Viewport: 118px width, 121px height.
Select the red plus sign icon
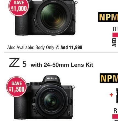(111, 95)
